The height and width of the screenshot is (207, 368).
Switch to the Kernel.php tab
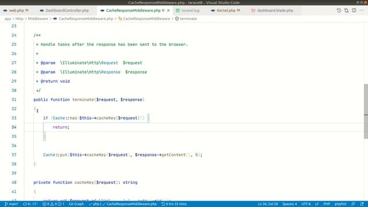226,10
